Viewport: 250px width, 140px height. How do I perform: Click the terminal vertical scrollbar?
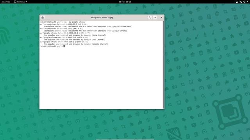tap(163, 65)
